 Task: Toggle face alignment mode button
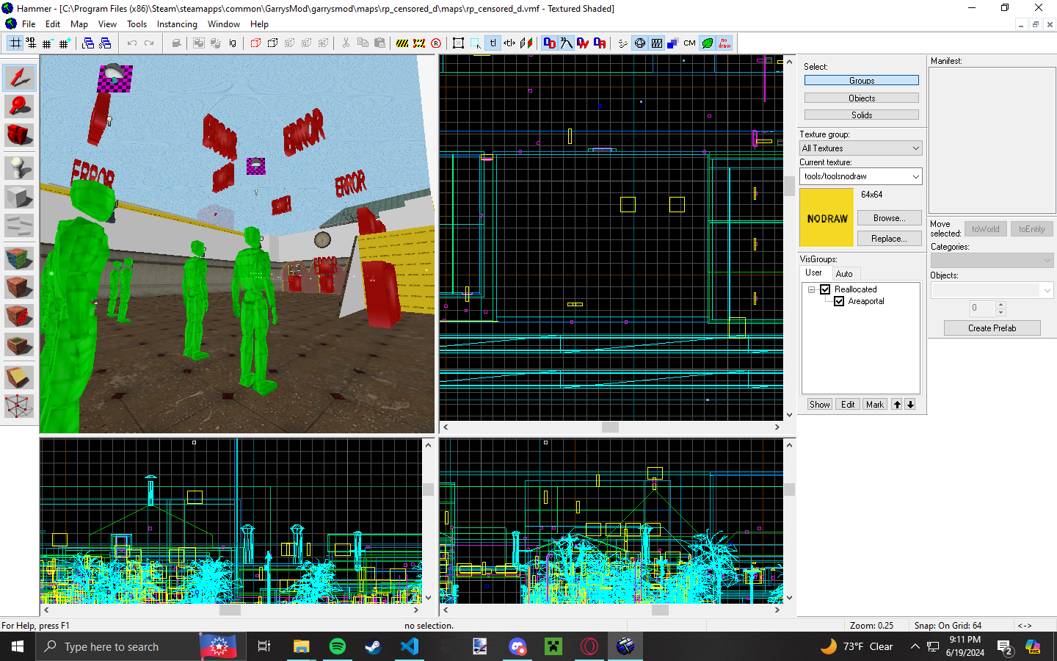[x=526, y=43]
